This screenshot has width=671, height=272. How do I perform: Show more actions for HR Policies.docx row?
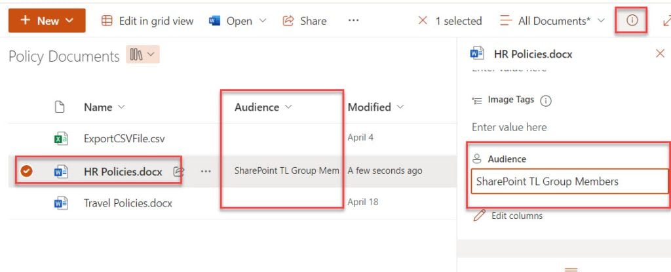(x=206, y=171)
